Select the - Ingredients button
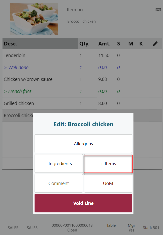163x235 pixels. pyautogui.click(x=59, y=164)
